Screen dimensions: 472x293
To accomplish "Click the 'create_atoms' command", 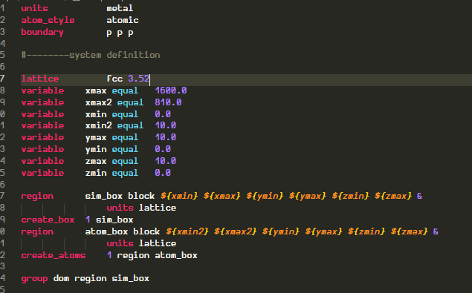I will tap(54, 255).
